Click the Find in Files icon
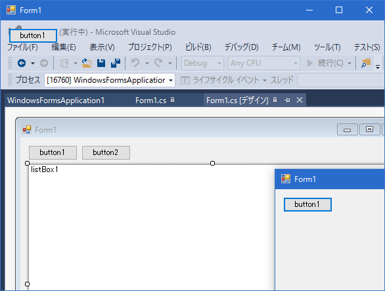Image resolution: width=385 pixels, height=291 pixels. click(366, 63)
